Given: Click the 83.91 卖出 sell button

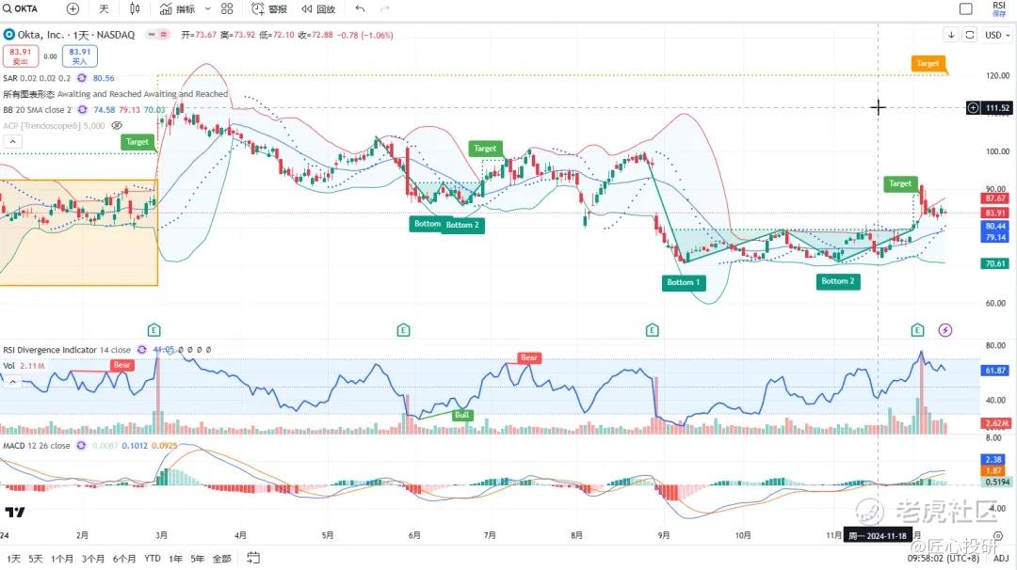Looking at the screenshot, I should (20, 56).
